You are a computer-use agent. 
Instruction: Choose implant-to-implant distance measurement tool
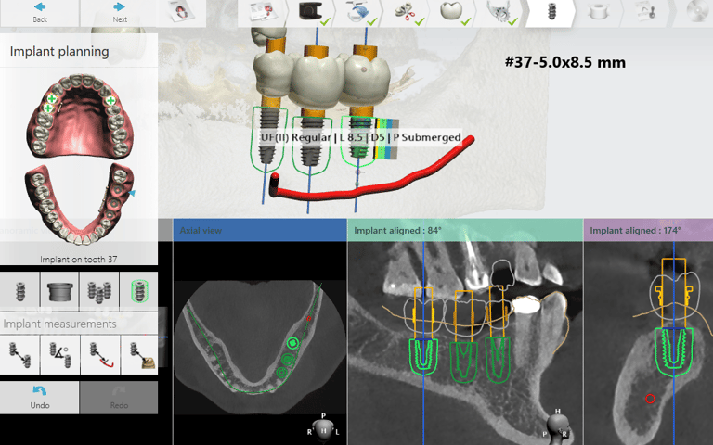tap(19, 355)
